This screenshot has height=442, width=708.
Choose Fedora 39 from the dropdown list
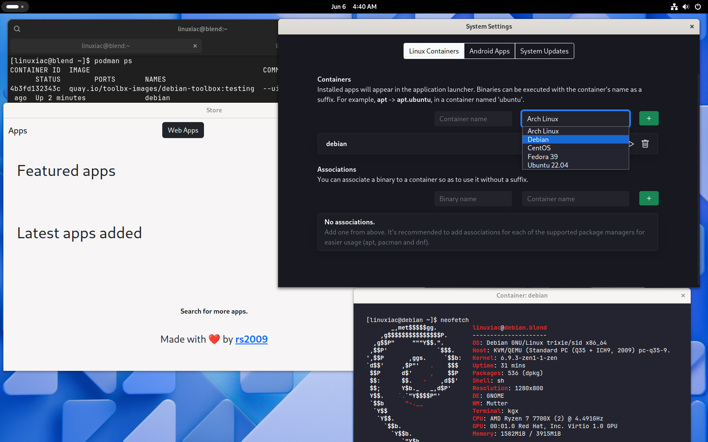576,157
